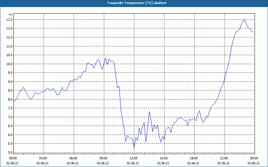268x167 pixels.
Task: Click the 8,0 y-axis value
Action: click(x=10, y=99)
